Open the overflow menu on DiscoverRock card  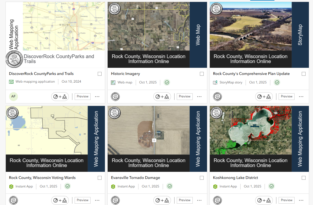(x=97, y=97)
